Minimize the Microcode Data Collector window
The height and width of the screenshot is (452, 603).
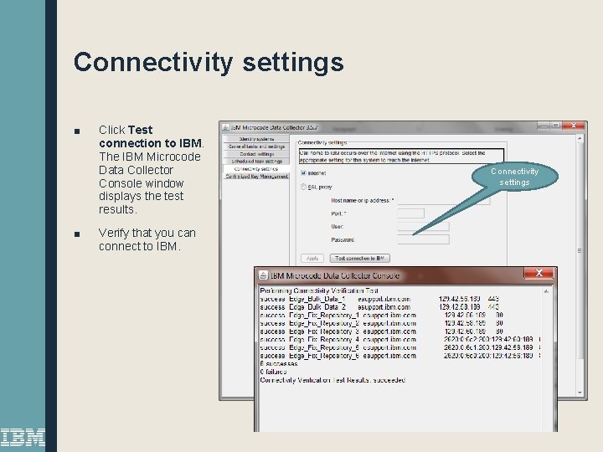click(544, 126)
